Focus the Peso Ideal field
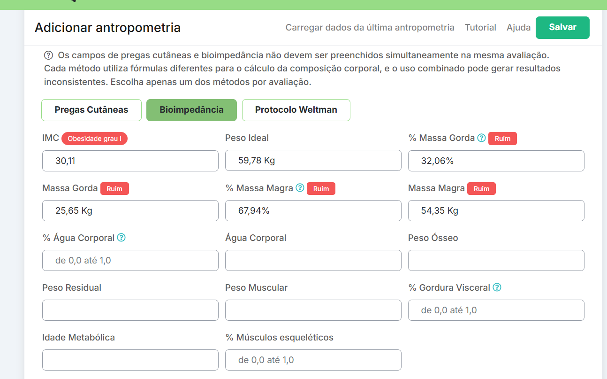Image resolution: width=607 pixels, height=379 pixels. point(313,161)
